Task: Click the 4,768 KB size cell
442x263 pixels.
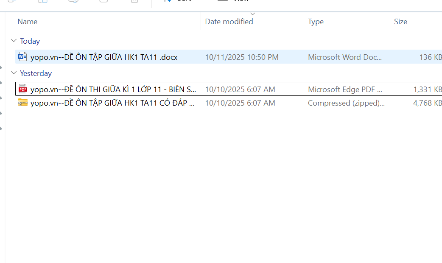Action: point(427,103)
